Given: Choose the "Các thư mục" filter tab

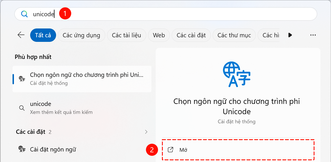Looking at the screenshot, I should click(x=234, y=35).
